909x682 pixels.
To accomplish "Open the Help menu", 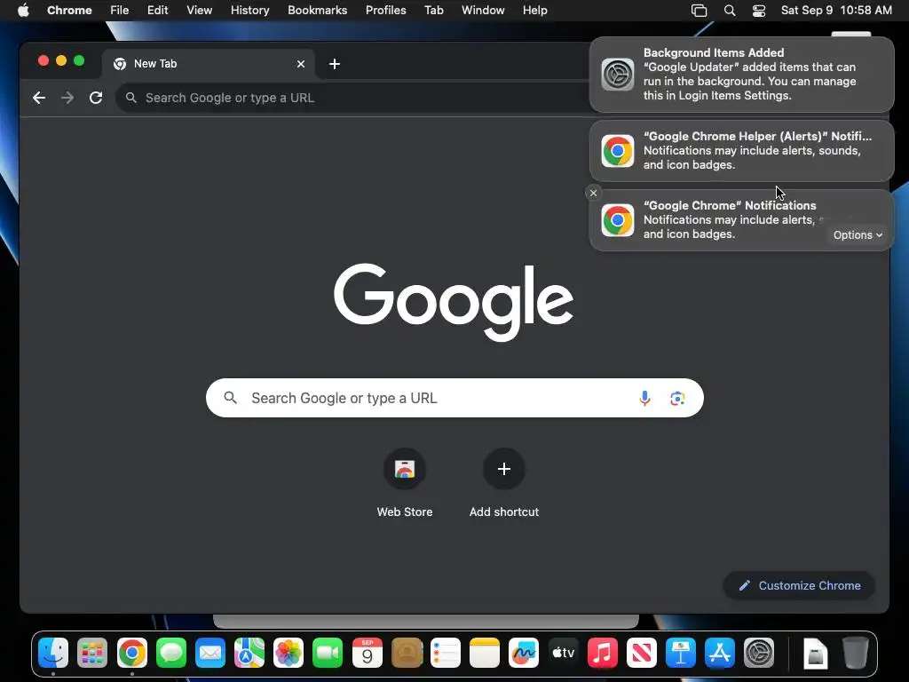I will (534, 11).
